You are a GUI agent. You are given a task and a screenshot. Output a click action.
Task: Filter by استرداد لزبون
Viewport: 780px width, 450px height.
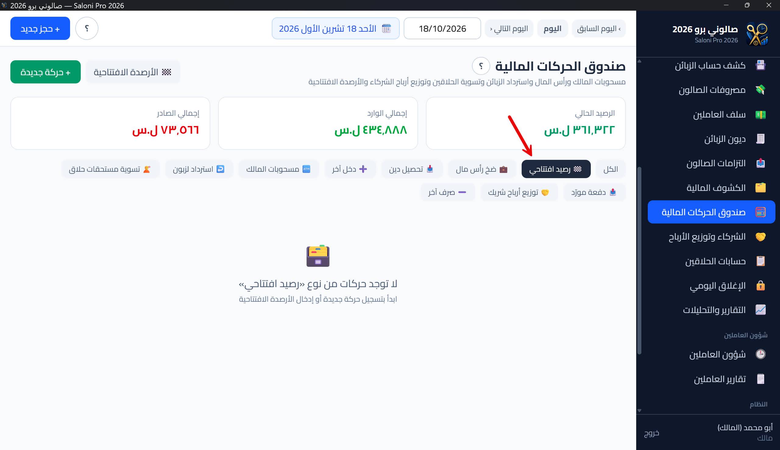pos(199,169)
